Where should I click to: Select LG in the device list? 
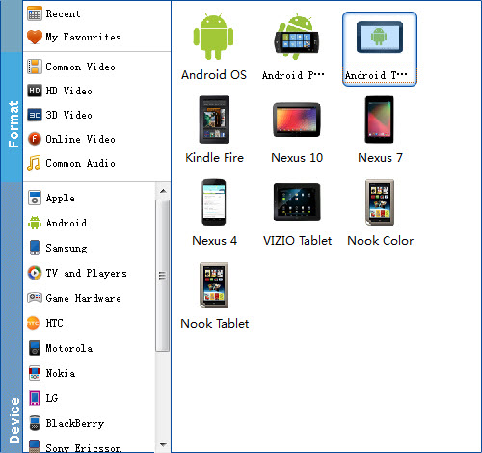click(x=90, y=398)
